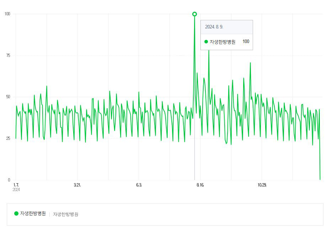This screenshot has width=327, height=227.
Task: Click the 8.16. x-axis date label
Action: coord(200,185)
